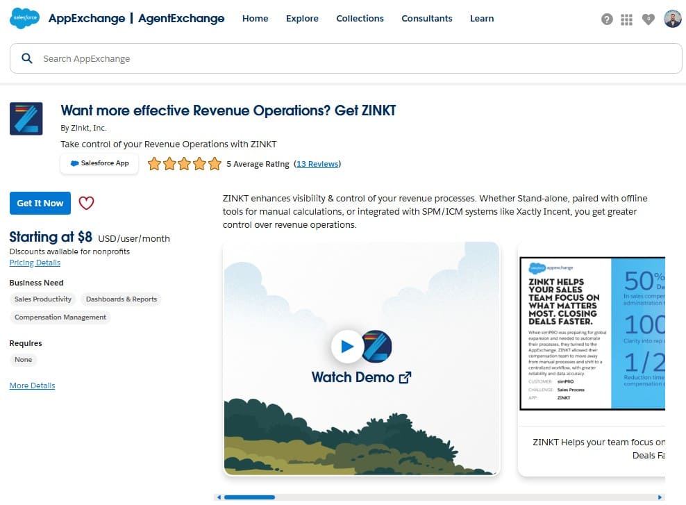Click the ZINKT Helps your team caption
This screenshot has height=505, width=686.
[x=599, y=449]
